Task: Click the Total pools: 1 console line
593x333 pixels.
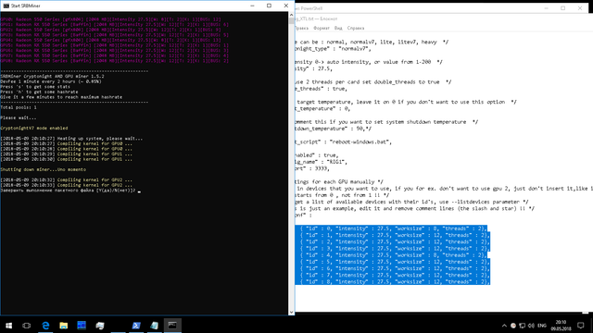Action: (x=19, y=107)
